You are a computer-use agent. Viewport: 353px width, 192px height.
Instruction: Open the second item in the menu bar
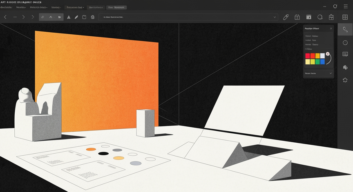(x=21, y=7)
